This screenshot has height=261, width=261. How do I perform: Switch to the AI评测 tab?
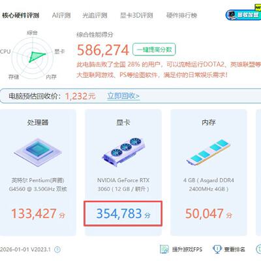tap(61, 16)
